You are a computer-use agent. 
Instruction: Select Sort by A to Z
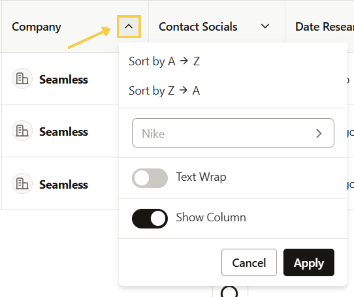(164, 61)
